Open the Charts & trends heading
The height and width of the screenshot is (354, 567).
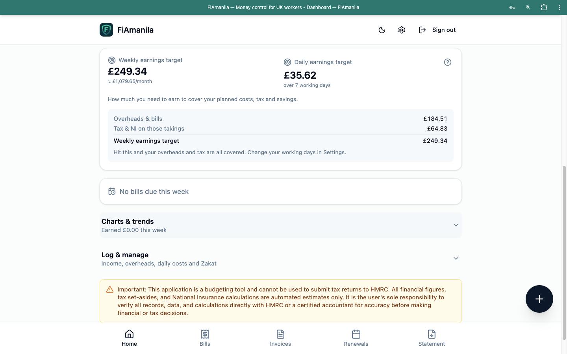pyautogui.click(x=128, y=221)
